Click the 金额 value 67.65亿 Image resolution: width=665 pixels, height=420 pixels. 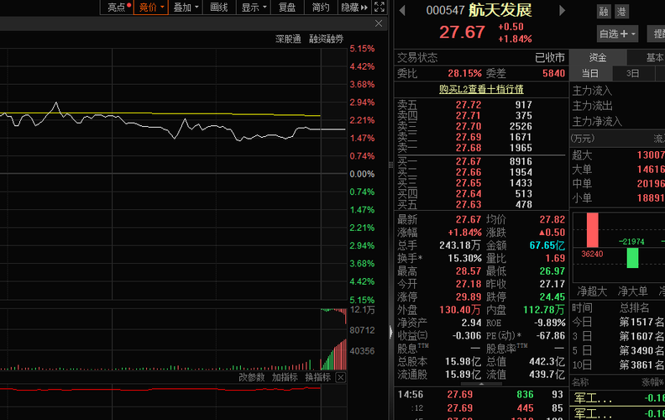[547, 245]
